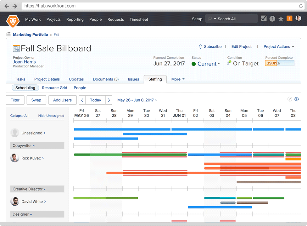Go back with the browser back arrow
This screenshot has width=307, height=226.
(x=7, y=6)
